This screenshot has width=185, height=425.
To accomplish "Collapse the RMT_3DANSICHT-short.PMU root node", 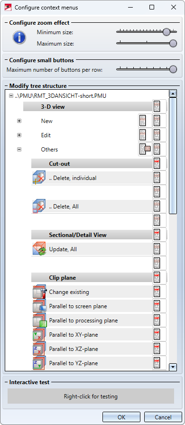I will click(x=11, y=95).
